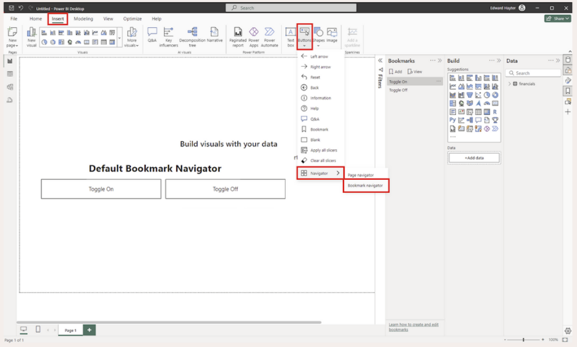Viewport: 577px width, 347px height.
Task: Select the Python visual in Build pane
Action: click(x=453, y=120)
